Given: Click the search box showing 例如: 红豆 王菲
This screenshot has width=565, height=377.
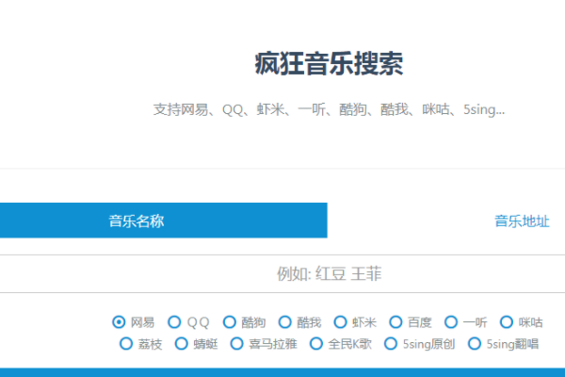Looking at the screenshot, I should [x=328, y=274].
